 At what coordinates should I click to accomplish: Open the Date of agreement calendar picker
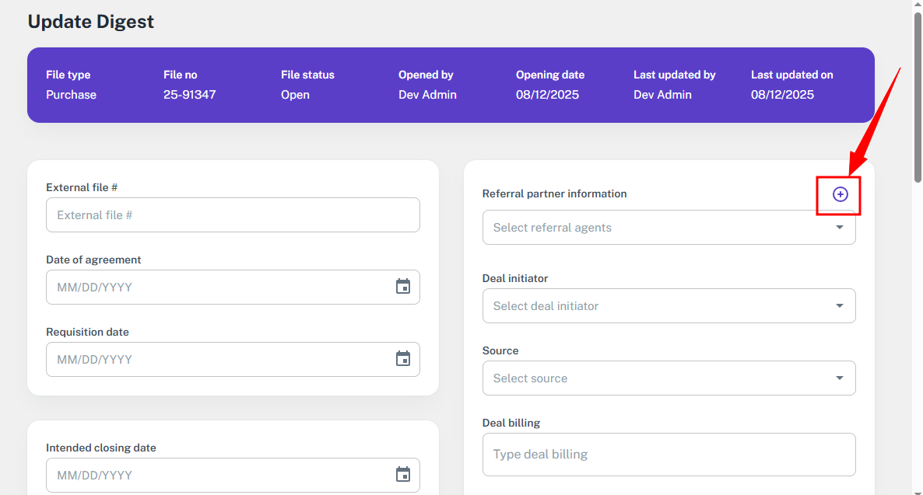point(402,287)
